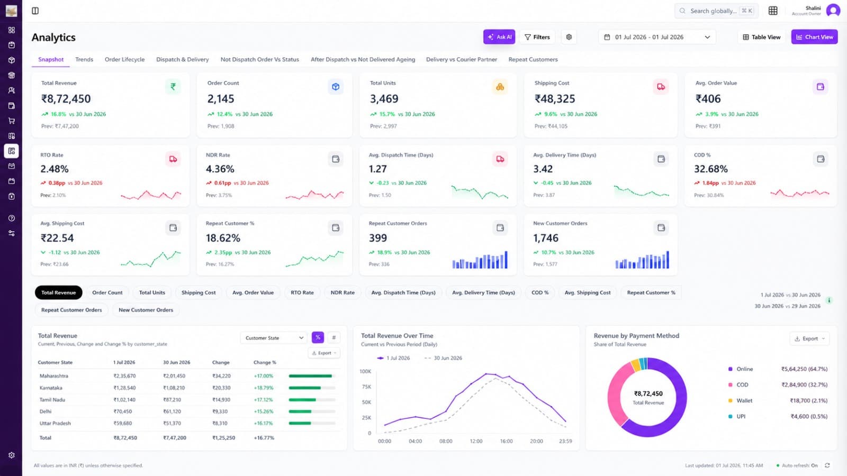
Task: Click the Tamil Nadu row in state table
Action: point(188,400)
